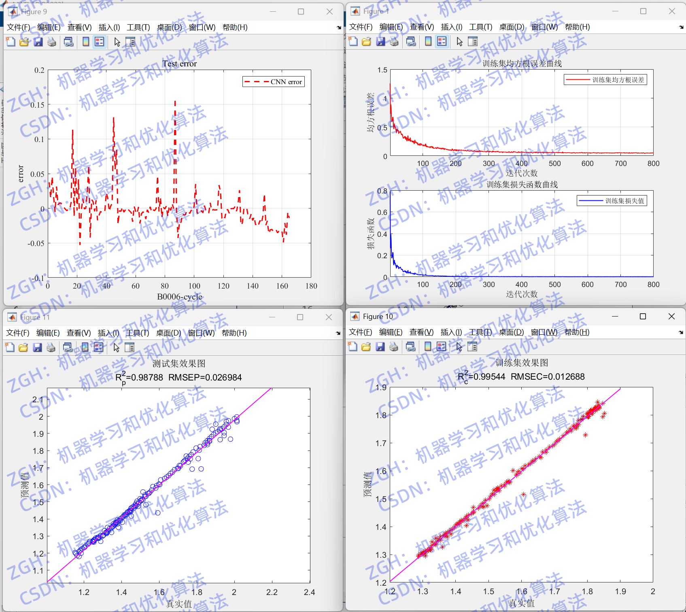This screenshot has width=686, height=612.
Task: Print Figure 10 using the printer icon
Action: coord(394,346)
